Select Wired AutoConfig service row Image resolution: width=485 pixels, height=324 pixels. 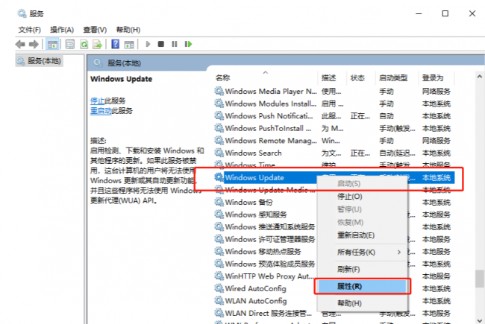(x=266, y=288)
